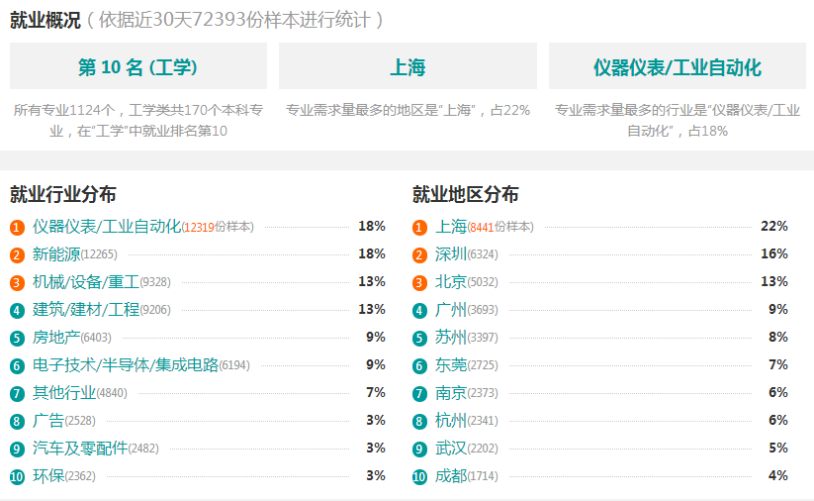The image size is (814, 501).
Task: Open the 北京 region link
Action: point(451,281)
